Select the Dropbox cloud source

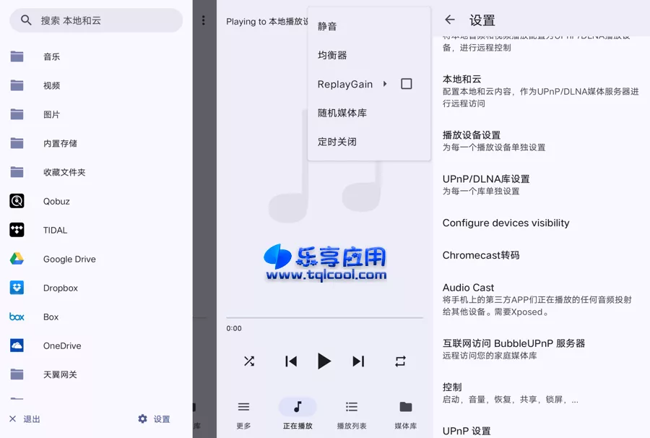(16, 288)
